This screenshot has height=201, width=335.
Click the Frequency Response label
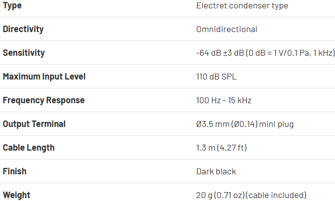[x=44, y=100]
